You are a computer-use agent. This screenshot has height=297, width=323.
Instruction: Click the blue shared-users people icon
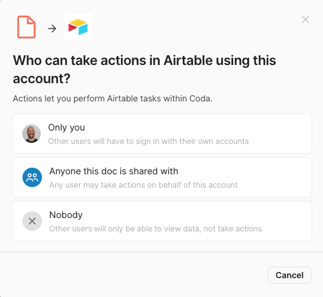coord(32,177)
